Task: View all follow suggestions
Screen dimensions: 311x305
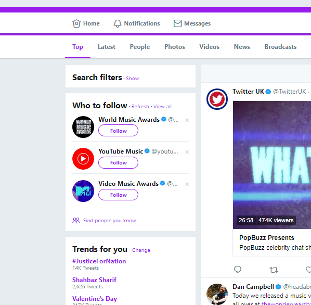Action: point(162,107)
